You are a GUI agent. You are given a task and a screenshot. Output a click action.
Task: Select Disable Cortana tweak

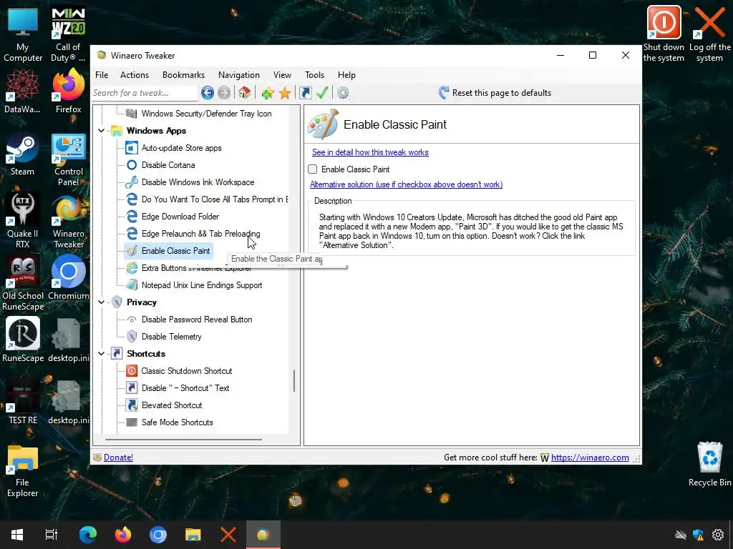tap(168, 165)
